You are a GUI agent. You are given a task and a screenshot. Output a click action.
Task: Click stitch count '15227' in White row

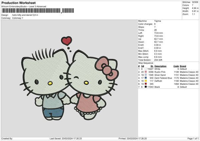click(x=150, y=69)
